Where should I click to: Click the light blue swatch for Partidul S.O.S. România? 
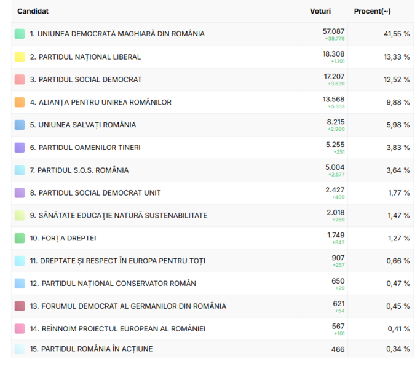pyautogui.click(x=20, y=170)
